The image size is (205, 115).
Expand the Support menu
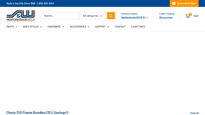click(x=102, y=27)
